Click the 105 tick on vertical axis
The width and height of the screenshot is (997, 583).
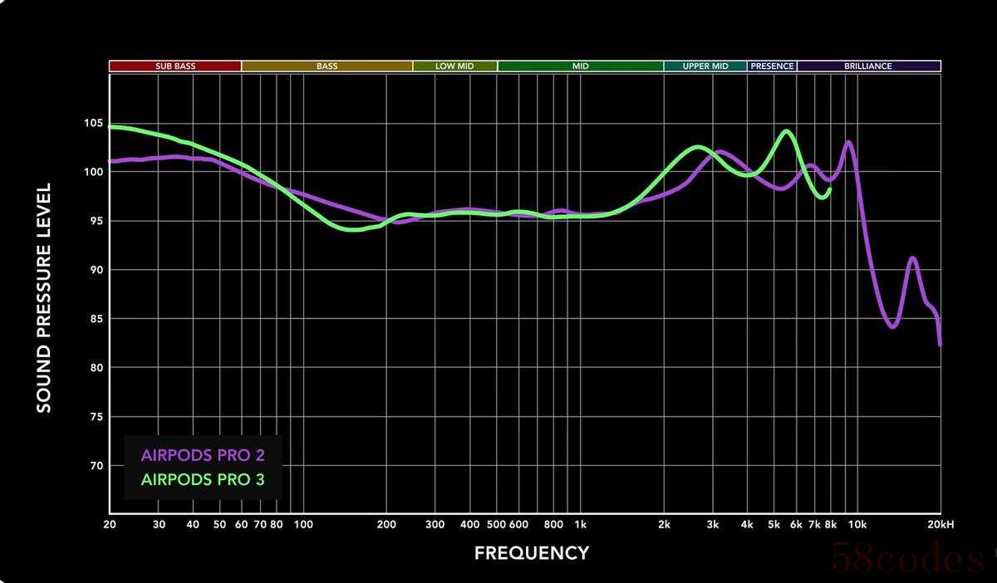[92, 123]
